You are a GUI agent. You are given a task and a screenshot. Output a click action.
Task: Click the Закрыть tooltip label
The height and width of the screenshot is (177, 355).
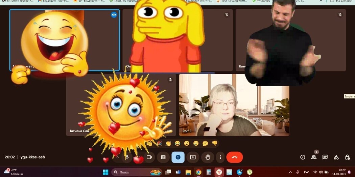(349, 96)
